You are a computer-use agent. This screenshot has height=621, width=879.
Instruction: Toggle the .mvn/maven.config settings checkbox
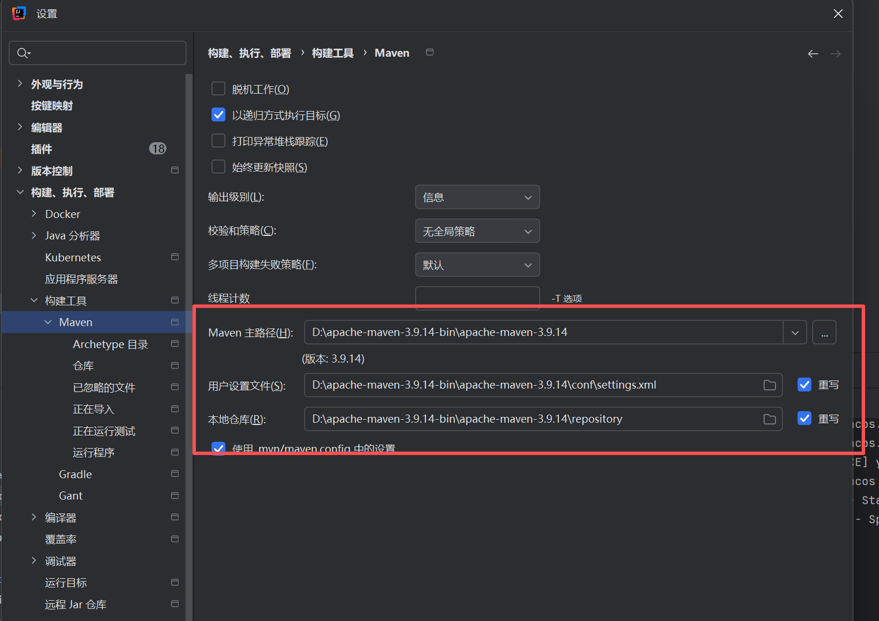218,448
